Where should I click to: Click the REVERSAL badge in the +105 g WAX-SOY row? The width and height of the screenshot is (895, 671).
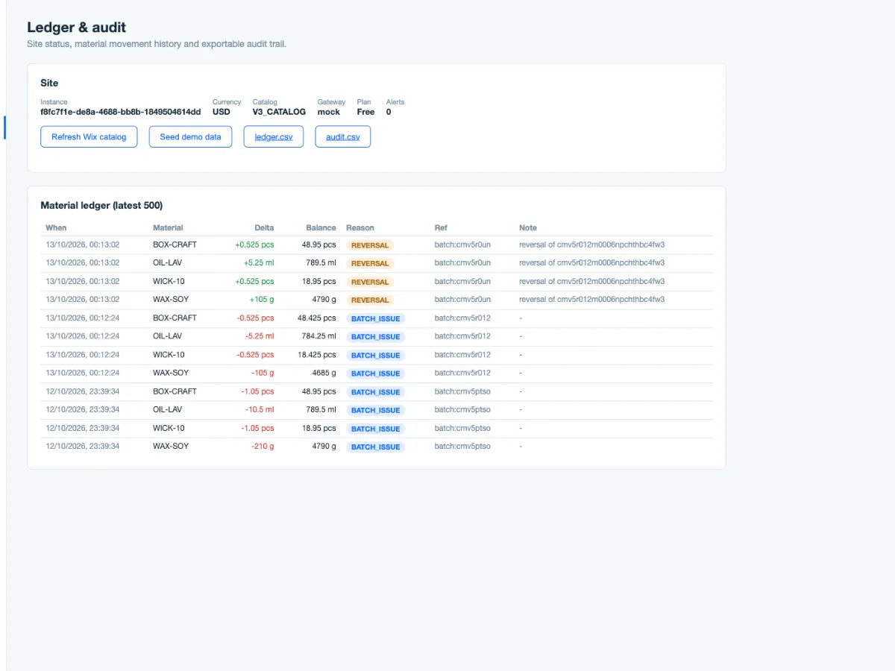[370, 300]
